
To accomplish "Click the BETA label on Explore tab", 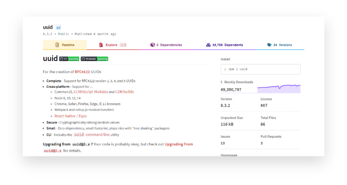I will point(123,45).
